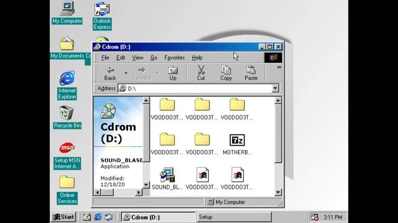This screenshot has width=398, height=223.
Task: Open My Computer desktop icon
Action: [x=67, y=12]
